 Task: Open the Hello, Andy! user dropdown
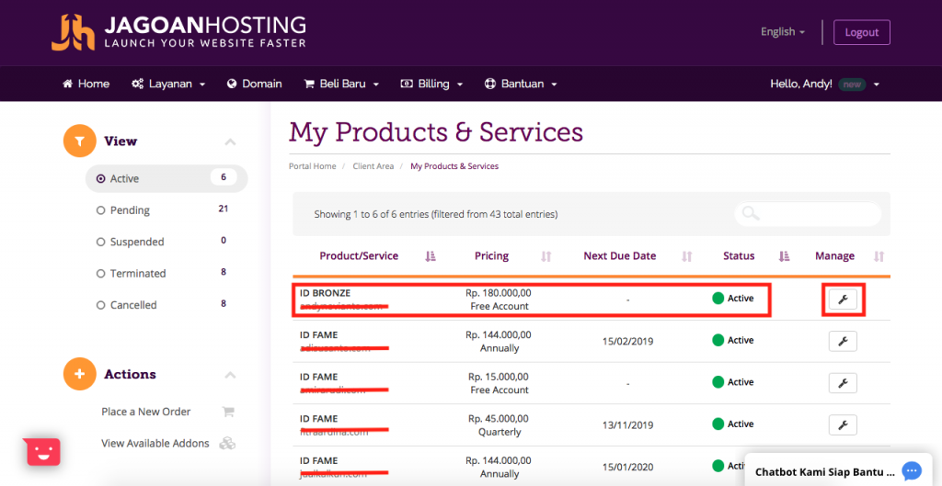click(x=825, y=84)
